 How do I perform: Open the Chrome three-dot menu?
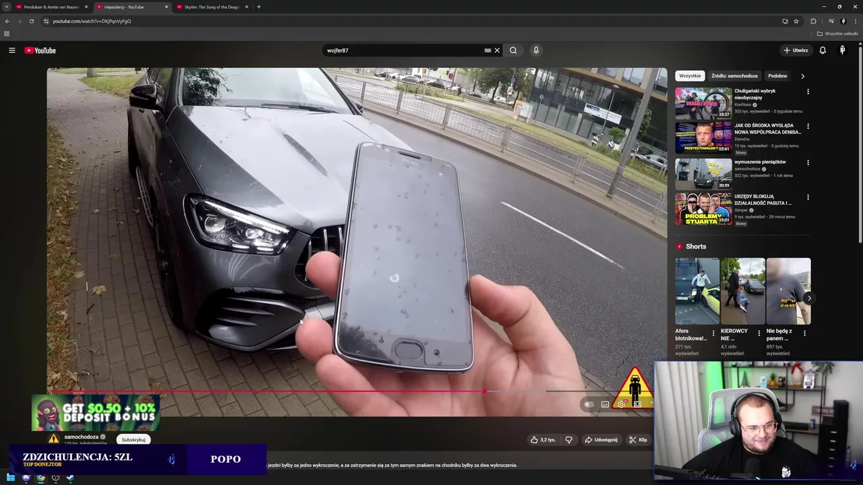856,21
